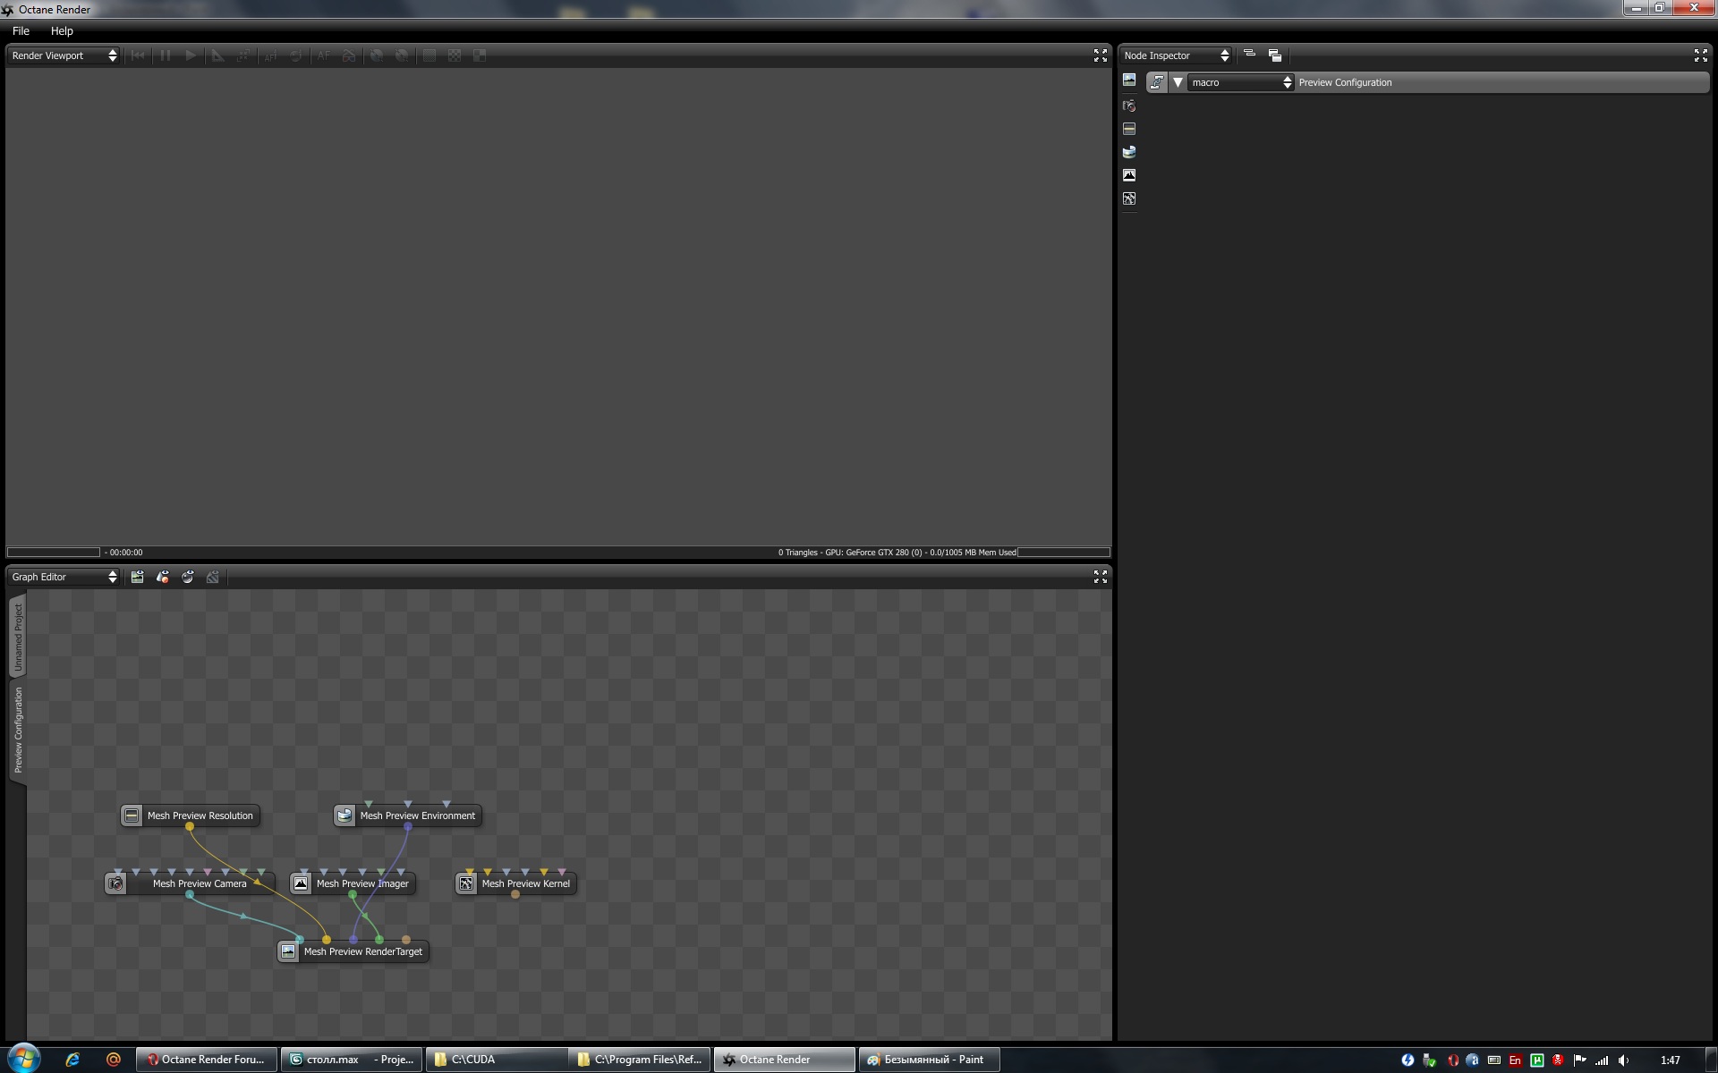Click the red 3D glasses icon in viewport toolbar

(x=349, y=55)
